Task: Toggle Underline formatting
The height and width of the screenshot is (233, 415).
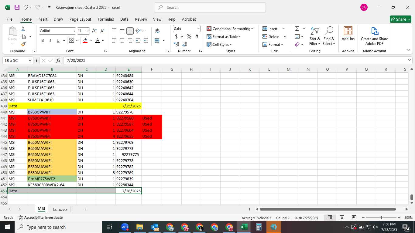Action: [58, 41]
